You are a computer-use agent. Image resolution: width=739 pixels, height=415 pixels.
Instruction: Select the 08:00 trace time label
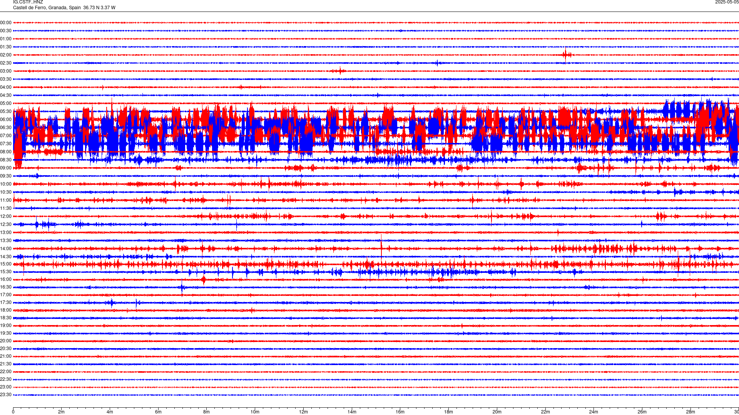pos(6,152)
